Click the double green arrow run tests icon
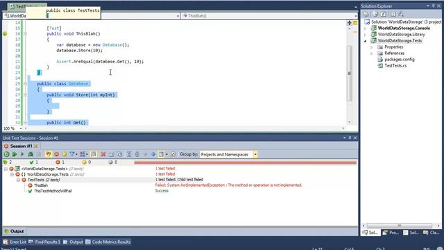This screenshot has height=250, width=444. pos(14,154)
